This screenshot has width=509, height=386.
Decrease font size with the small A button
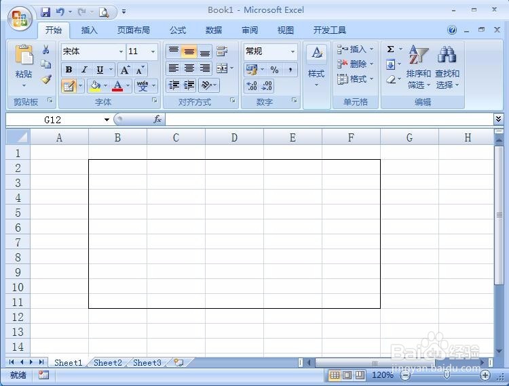tap(140, 70)
